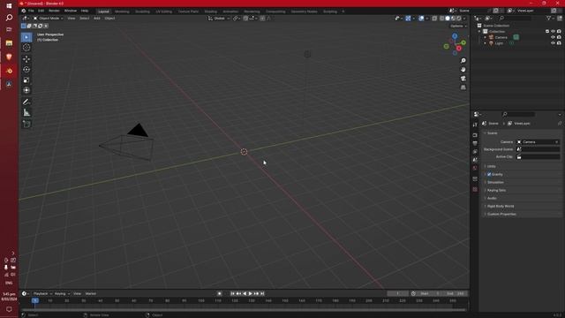Toggle snapping magnet icon
This screenshot has width=565, height=318.
(245, 19)
